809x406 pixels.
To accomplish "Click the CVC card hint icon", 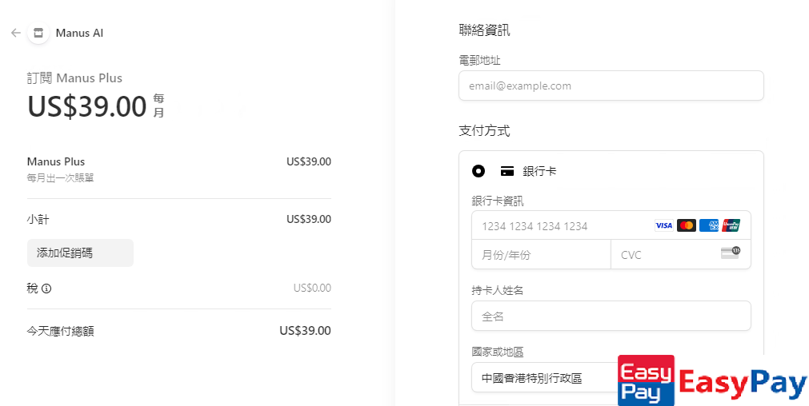I will click(x=730, y=253).
